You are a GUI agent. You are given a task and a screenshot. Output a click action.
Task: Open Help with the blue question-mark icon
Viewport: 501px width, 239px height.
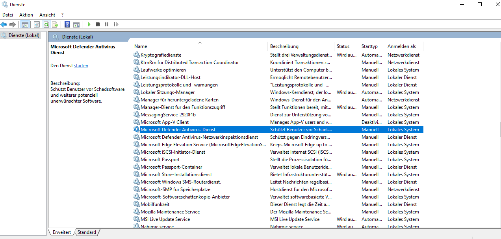pos(67,24)
